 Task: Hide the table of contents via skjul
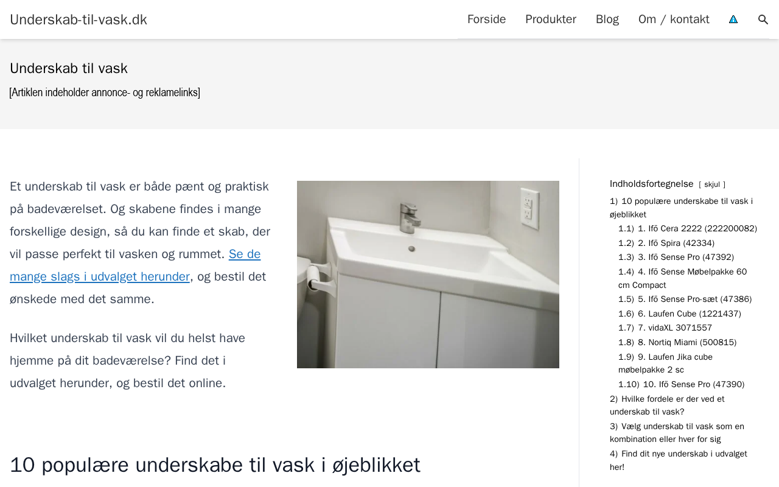coord(712,184)
